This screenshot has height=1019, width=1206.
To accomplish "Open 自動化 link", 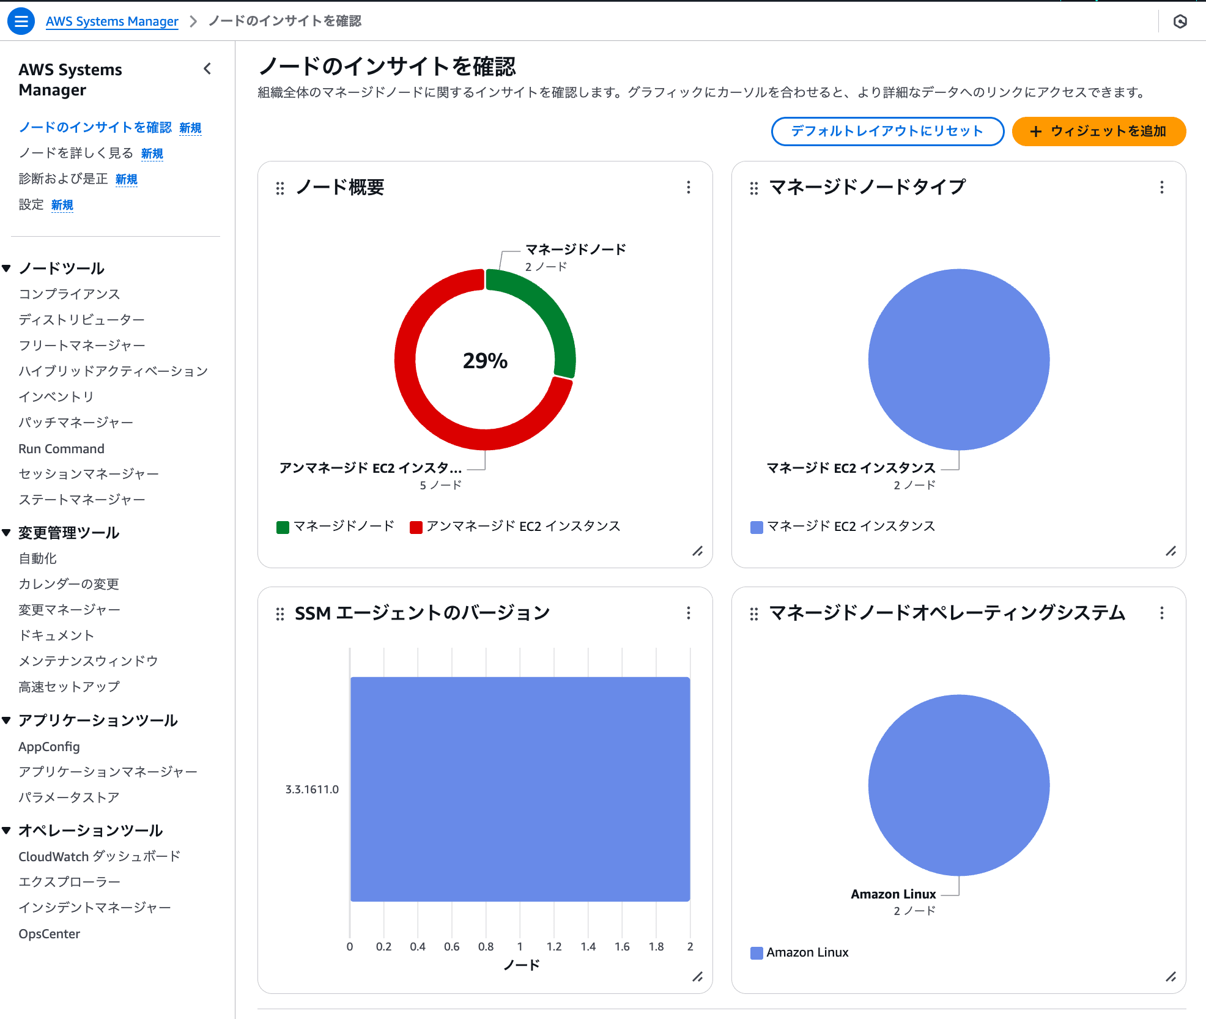I will point(37,558).
